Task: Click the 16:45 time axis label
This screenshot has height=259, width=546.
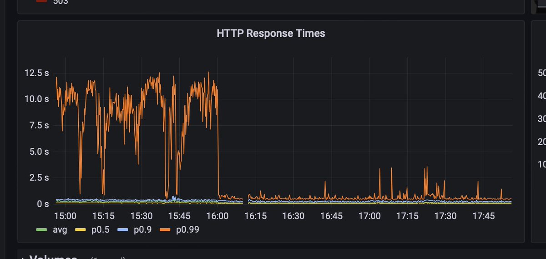Action: click(331, 216)
